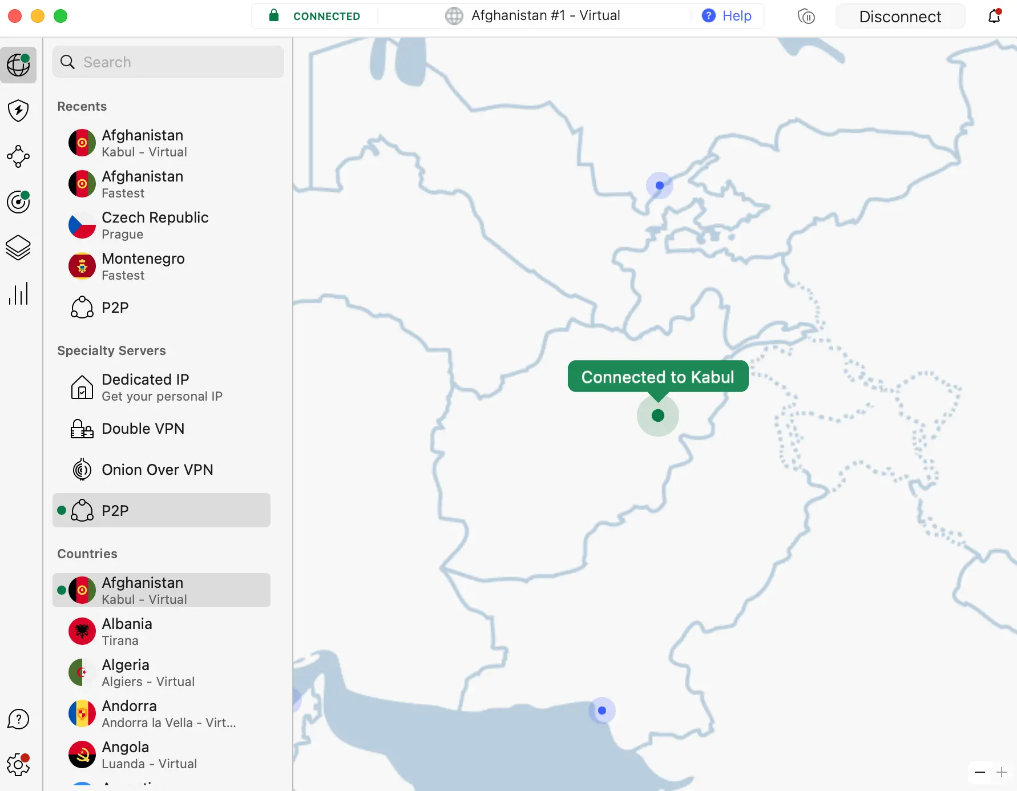Viewport: 1017px width, 791px height.
Task: Connect to recent Czech Republic Prague
Action: [x=162, y=225]
